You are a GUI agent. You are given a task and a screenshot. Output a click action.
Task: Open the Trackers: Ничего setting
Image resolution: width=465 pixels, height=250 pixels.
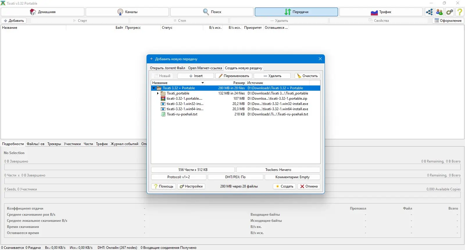pyautogui.click(x=278, y=170)
